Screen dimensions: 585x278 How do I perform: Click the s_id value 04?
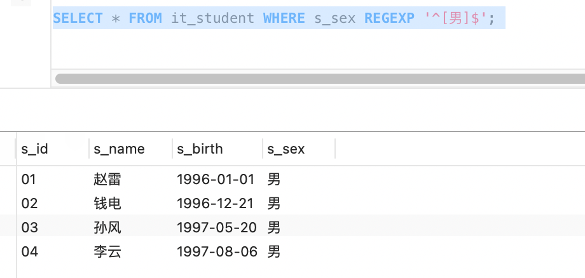(x=29, y=252)
